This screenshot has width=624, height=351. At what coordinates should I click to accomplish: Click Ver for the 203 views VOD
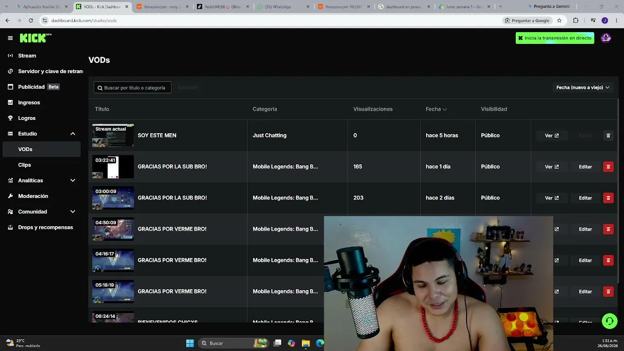point(552,198)
